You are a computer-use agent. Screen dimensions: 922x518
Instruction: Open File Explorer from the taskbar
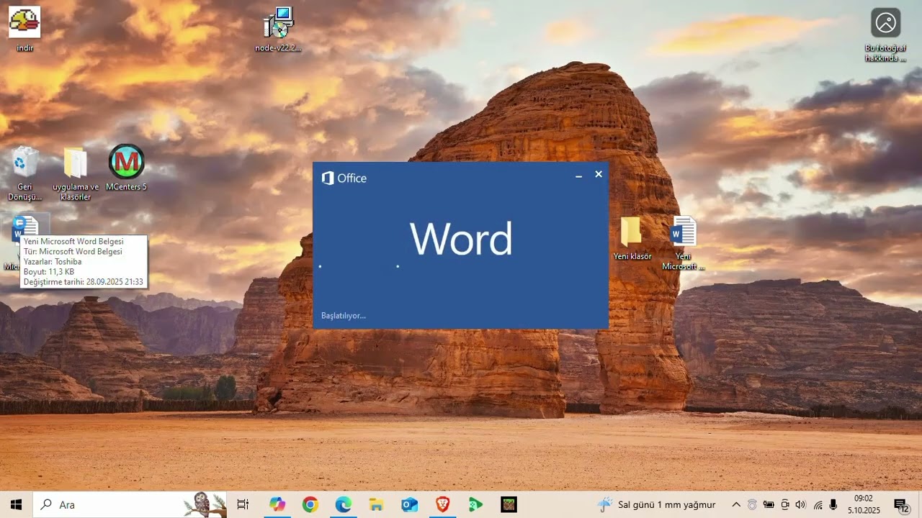coord(377,504)
